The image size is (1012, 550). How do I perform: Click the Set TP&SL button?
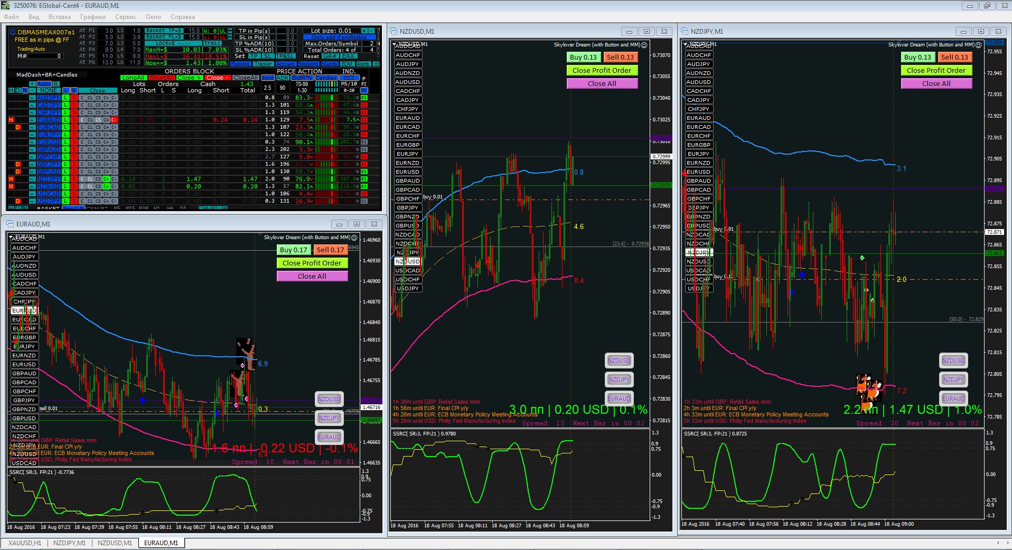coord(286,56)
